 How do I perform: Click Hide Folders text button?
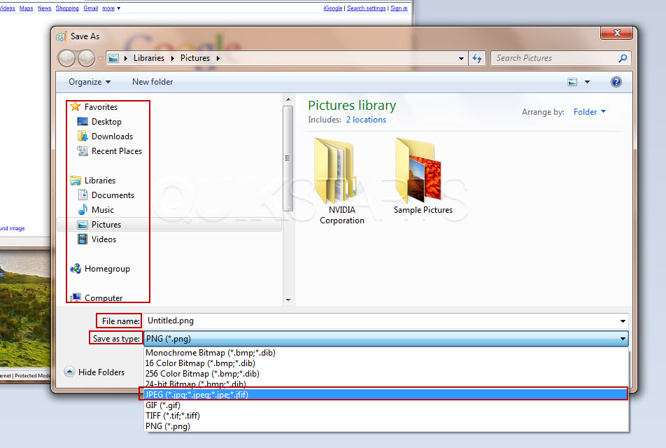101,372
